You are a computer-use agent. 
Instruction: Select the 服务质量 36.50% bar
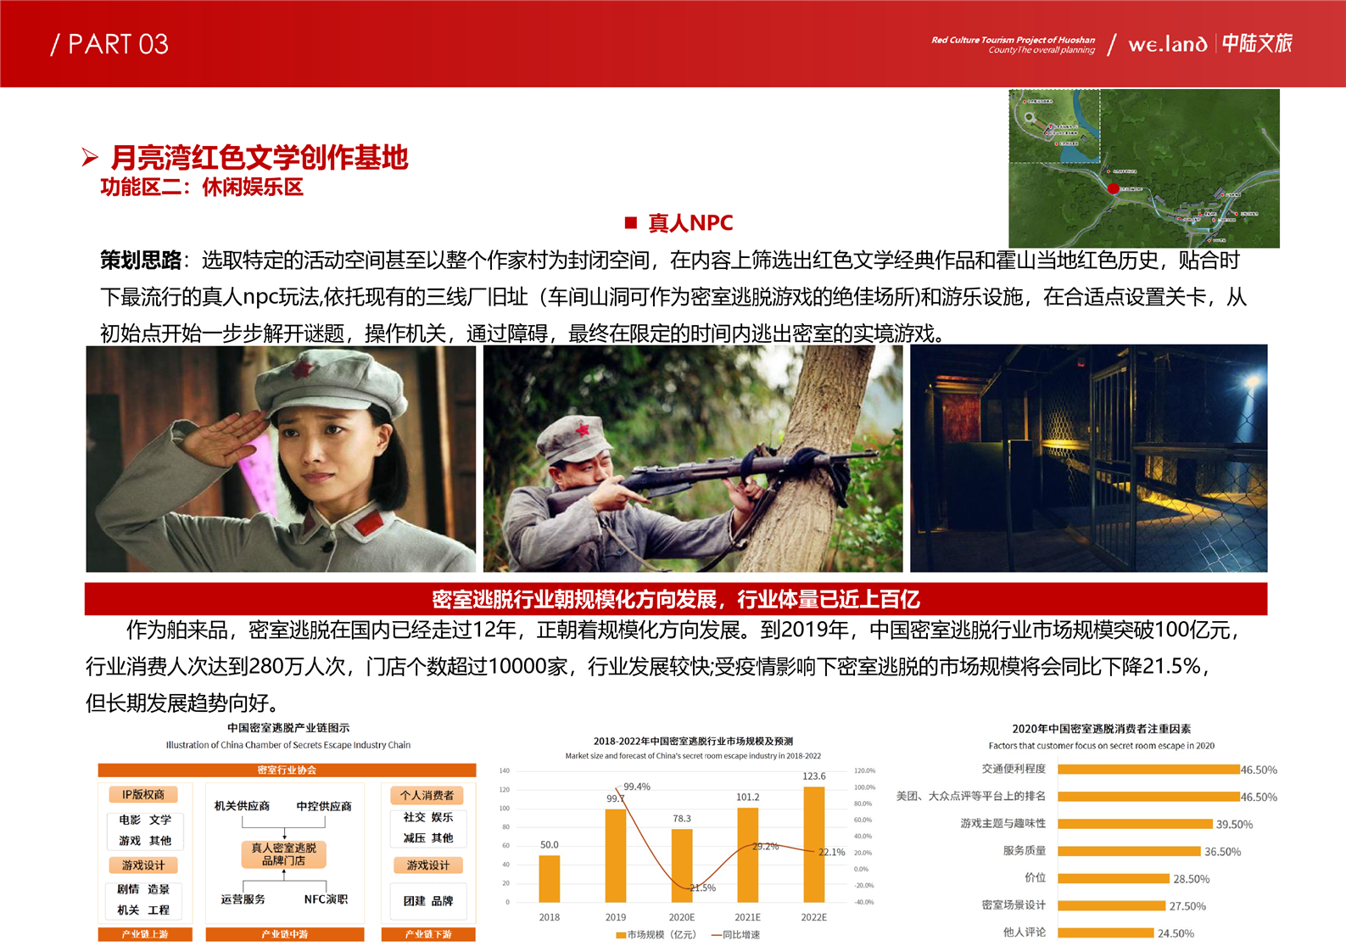tap(1129, 851)
